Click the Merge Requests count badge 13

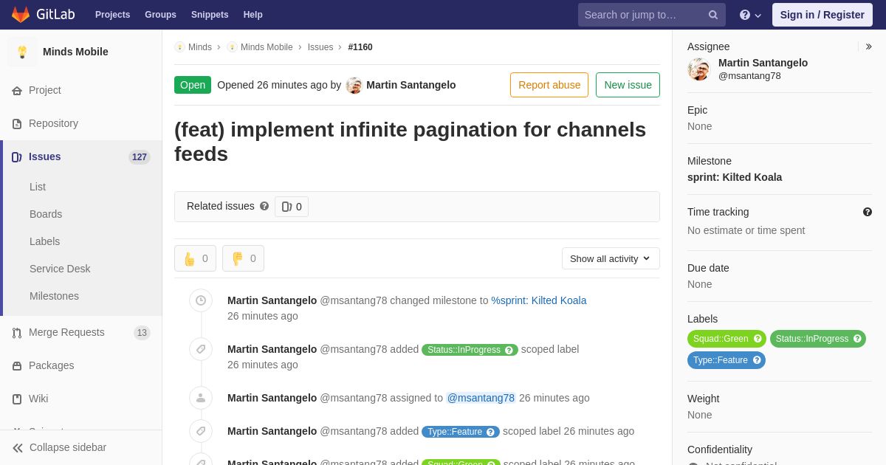[142, 333]
